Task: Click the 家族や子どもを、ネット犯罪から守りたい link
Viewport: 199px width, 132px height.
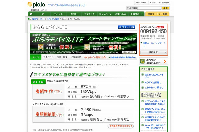Action: (155, 111)
